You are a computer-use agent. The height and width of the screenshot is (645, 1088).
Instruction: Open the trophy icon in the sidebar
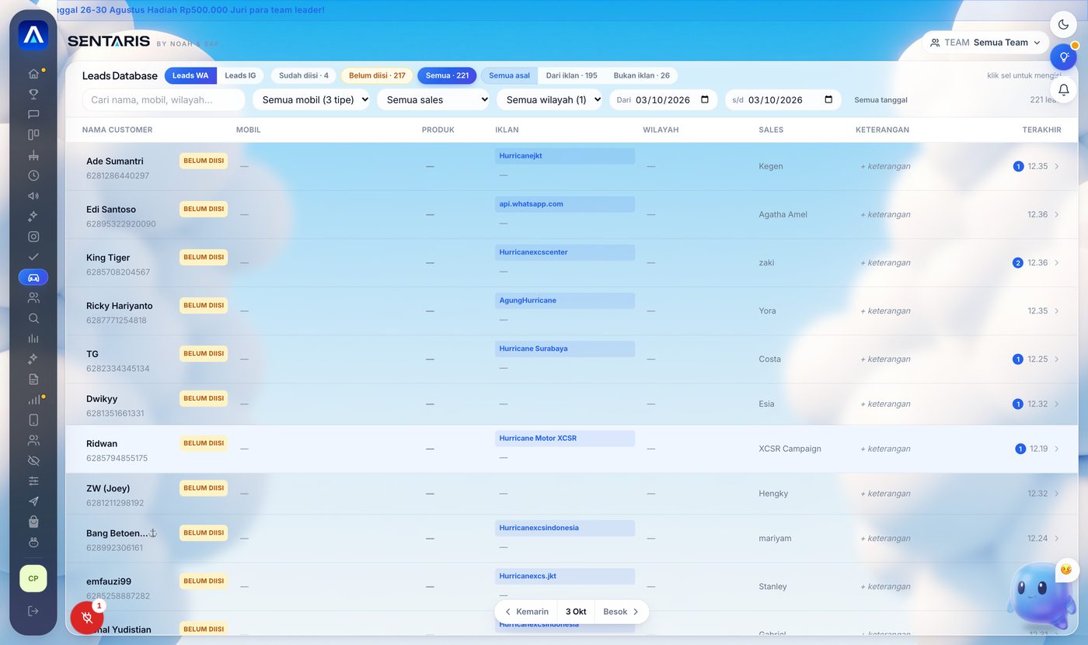pyautogui.click(x=33, y=94)
